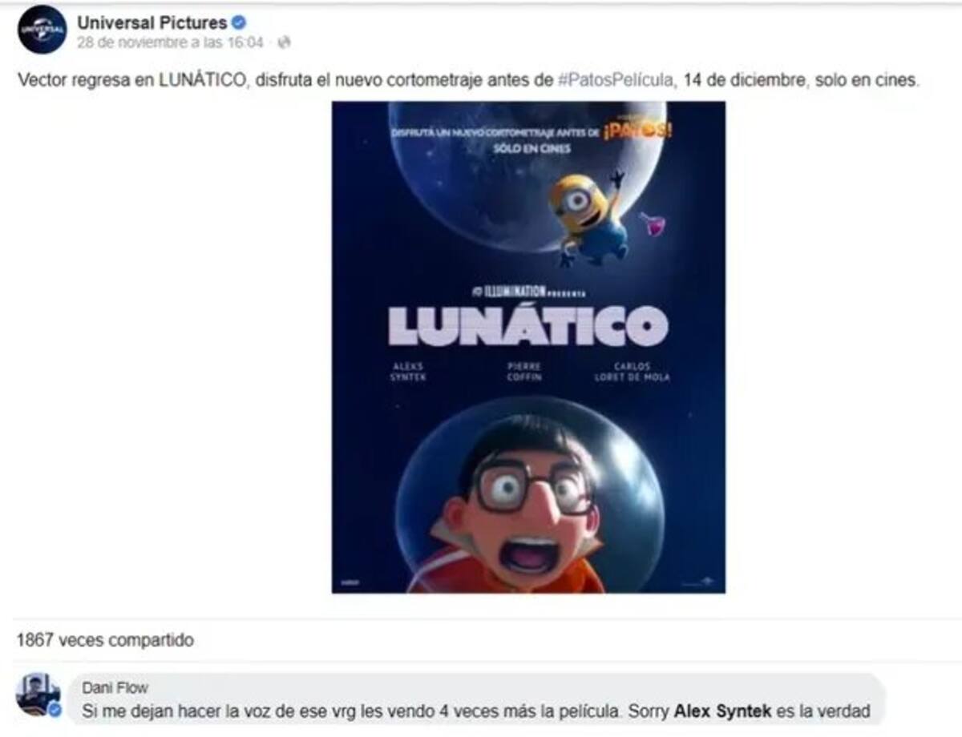Screen dimensions: 962x737
Task: Open the post timestamp 28 de noviembre
Action: [170, 42]
